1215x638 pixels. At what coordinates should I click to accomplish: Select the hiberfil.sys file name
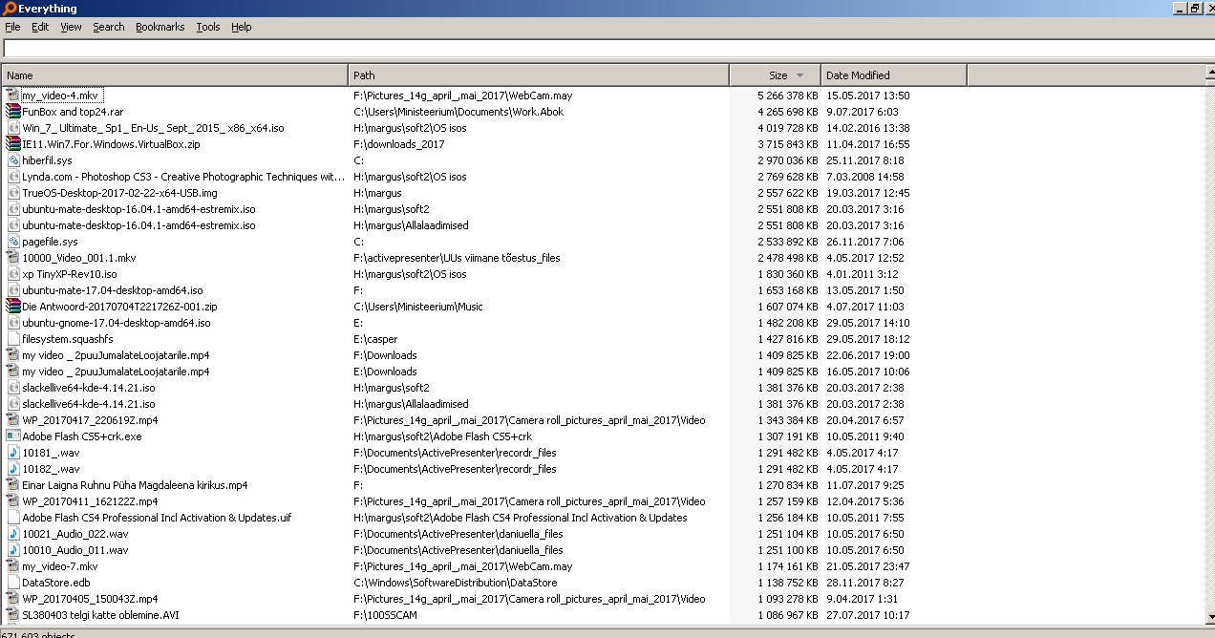[48, 160]
